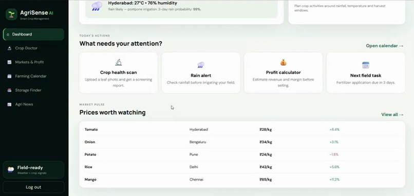Open the Dashboard menu item

[33, 34]
